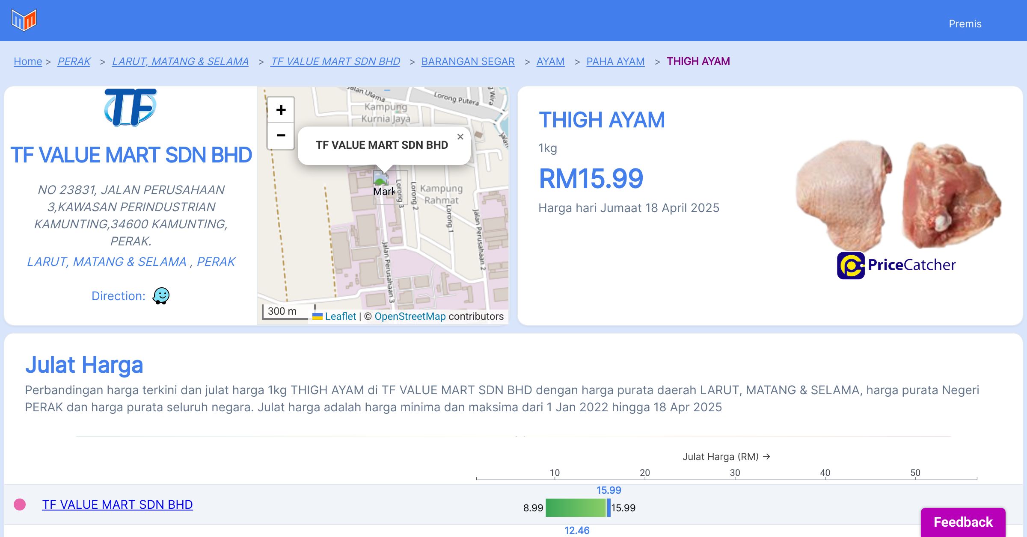Click the thigh ayam product image
This screenshot has height=537, width=1027.
coord(899,195)
